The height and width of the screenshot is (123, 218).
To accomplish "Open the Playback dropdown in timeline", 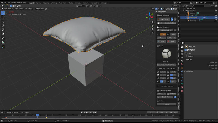I will tap(9, 112).
